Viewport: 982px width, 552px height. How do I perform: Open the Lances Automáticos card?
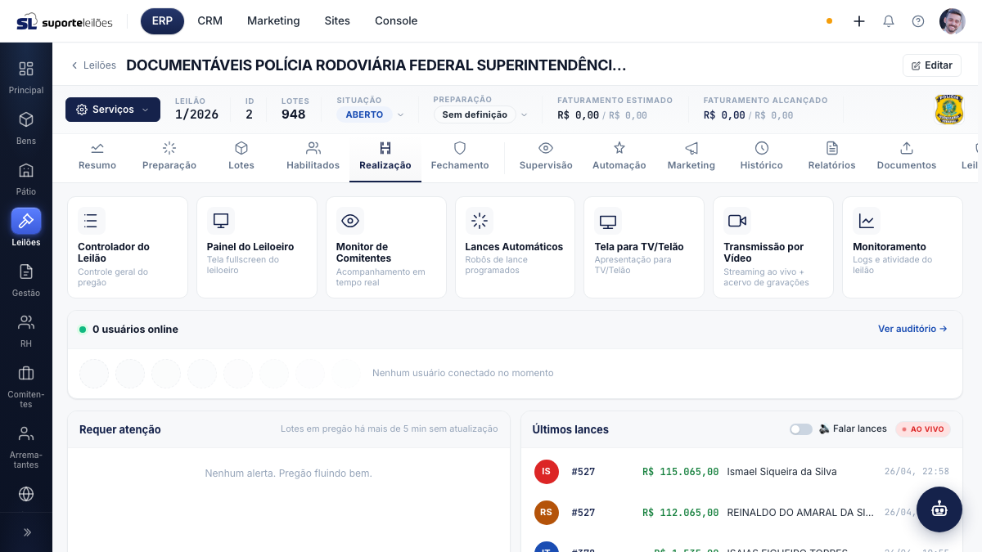[x=515, y=247]
